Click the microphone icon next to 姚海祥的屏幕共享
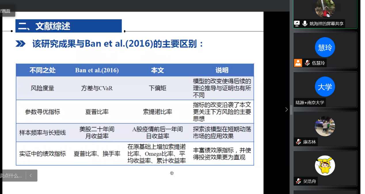 [305, 24]
